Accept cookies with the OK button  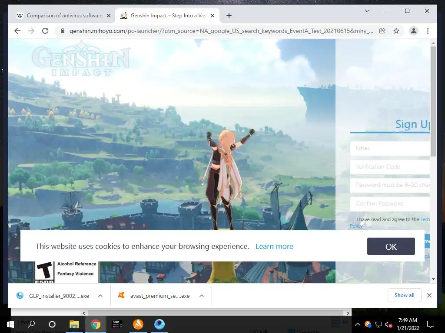pyautogui.click(x=391, y=246)
